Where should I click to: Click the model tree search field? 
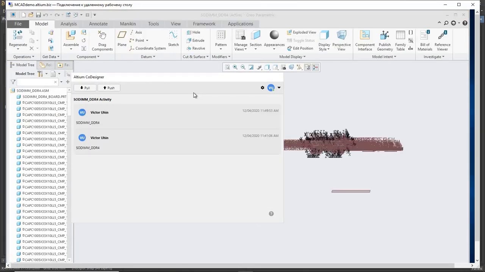click(x=36, y=82)
